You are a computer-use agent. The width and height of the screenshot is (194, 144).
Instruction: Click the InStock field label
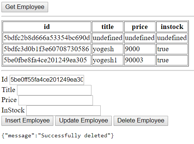click(13, 110)
